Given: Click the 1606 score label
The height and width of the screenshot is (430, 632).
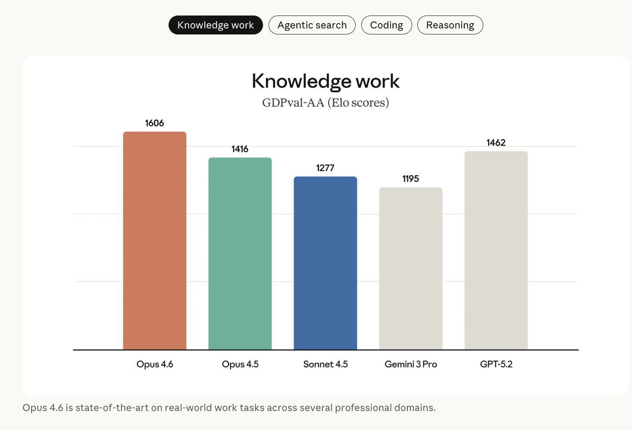Looking at the screenshot, I should point(154,123).
